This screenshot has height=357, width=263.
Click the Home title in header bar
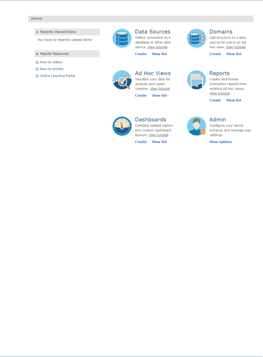point(37,19)
